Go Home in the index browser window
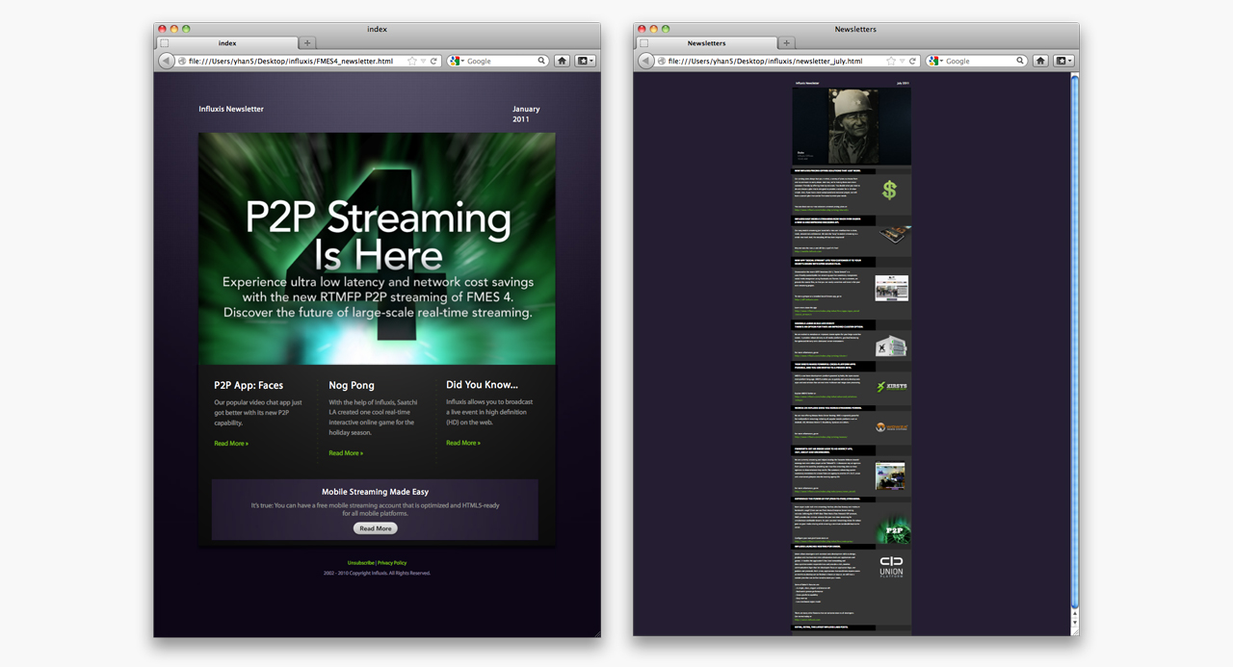This screenshot has width=1233, height=667. click(x=562, y=61)
